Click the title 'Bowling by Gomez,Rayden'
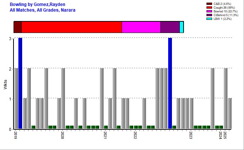This screenshot has height=150, width=244. click(x=38, y=4)
